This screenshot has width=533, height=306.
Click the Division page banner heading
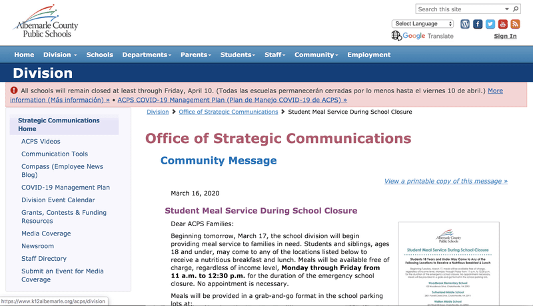tap(43, 73)
